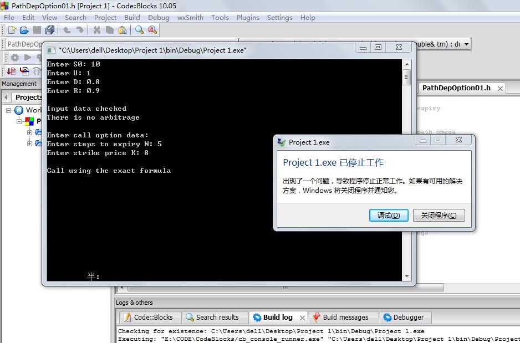Click the console vertical scrollbar thumb
The height and width of the screenshot is (343, 520).
point(407,77)
